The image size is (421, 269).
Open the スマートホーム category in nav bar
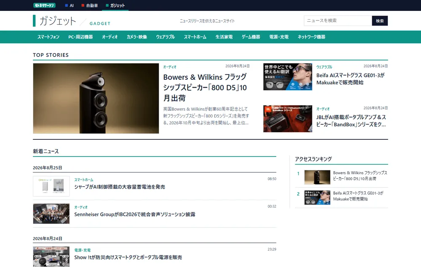pos(195,37)
